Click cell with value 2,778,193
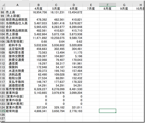Screen dimensions: 145x123 tap(74, 111)
